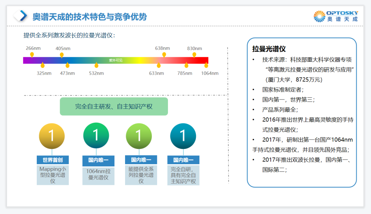The image size is (371, 214).
Task: Click the slide title 奥谱天成的技术特色与竞争优势
Action: point(90,17)
